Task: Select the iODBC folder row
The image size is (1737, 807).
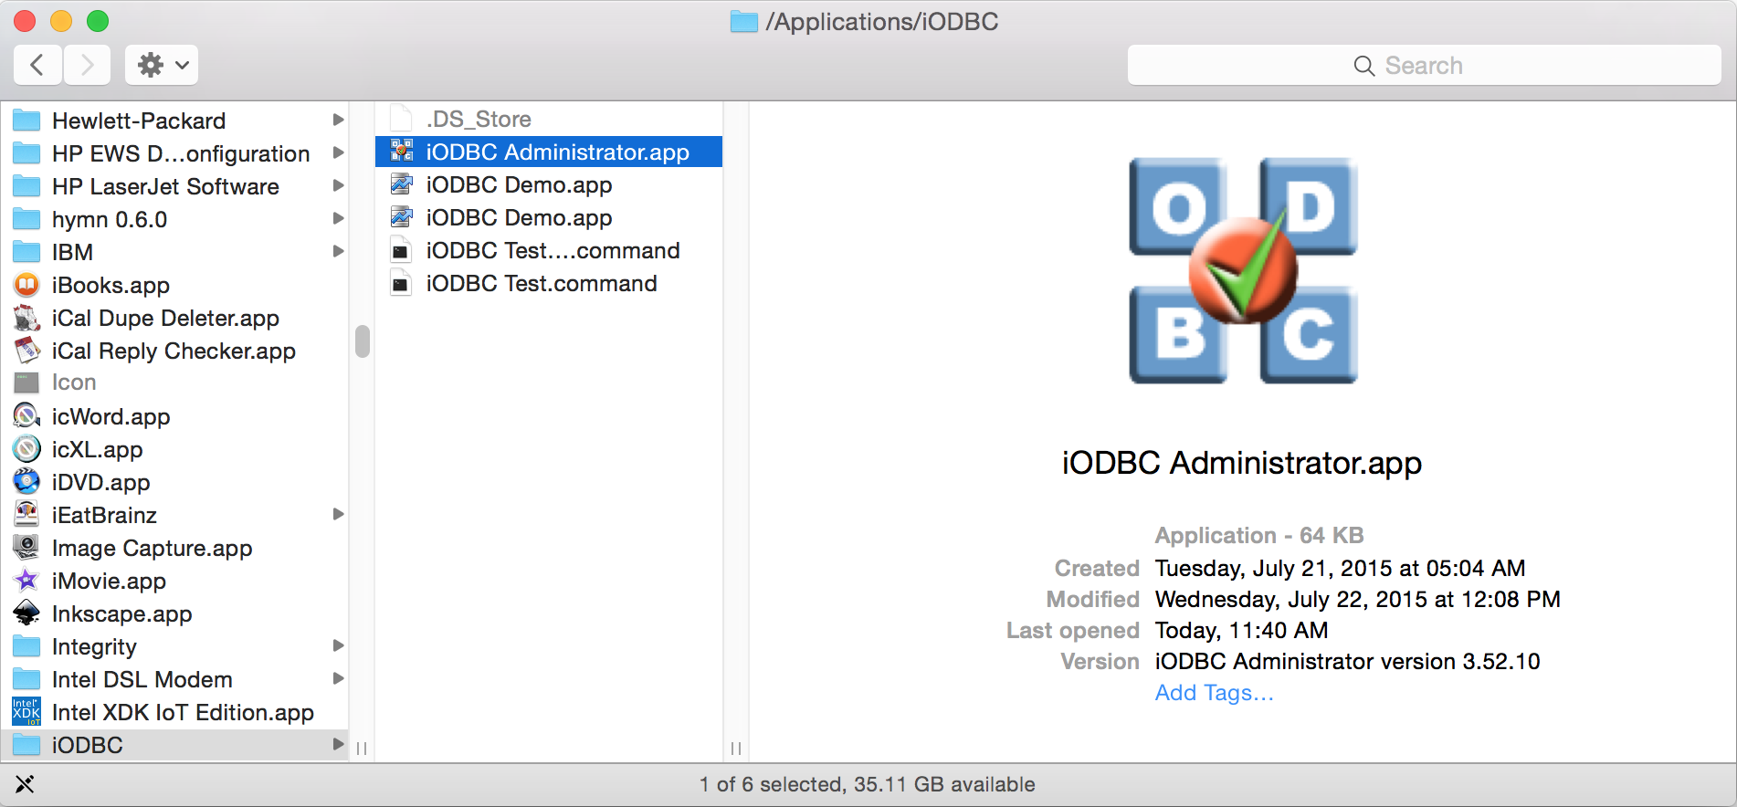Action: point(174,745)
